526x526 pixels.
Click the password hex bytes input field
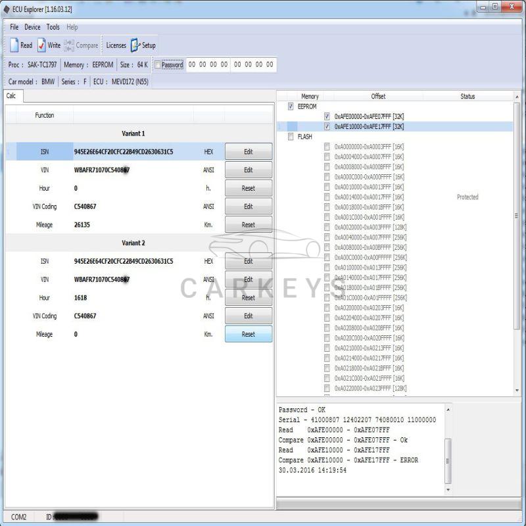tap(231, 64)
